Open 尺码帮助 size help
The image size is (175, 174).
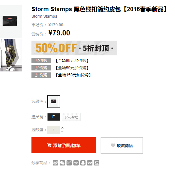point(71,117)
